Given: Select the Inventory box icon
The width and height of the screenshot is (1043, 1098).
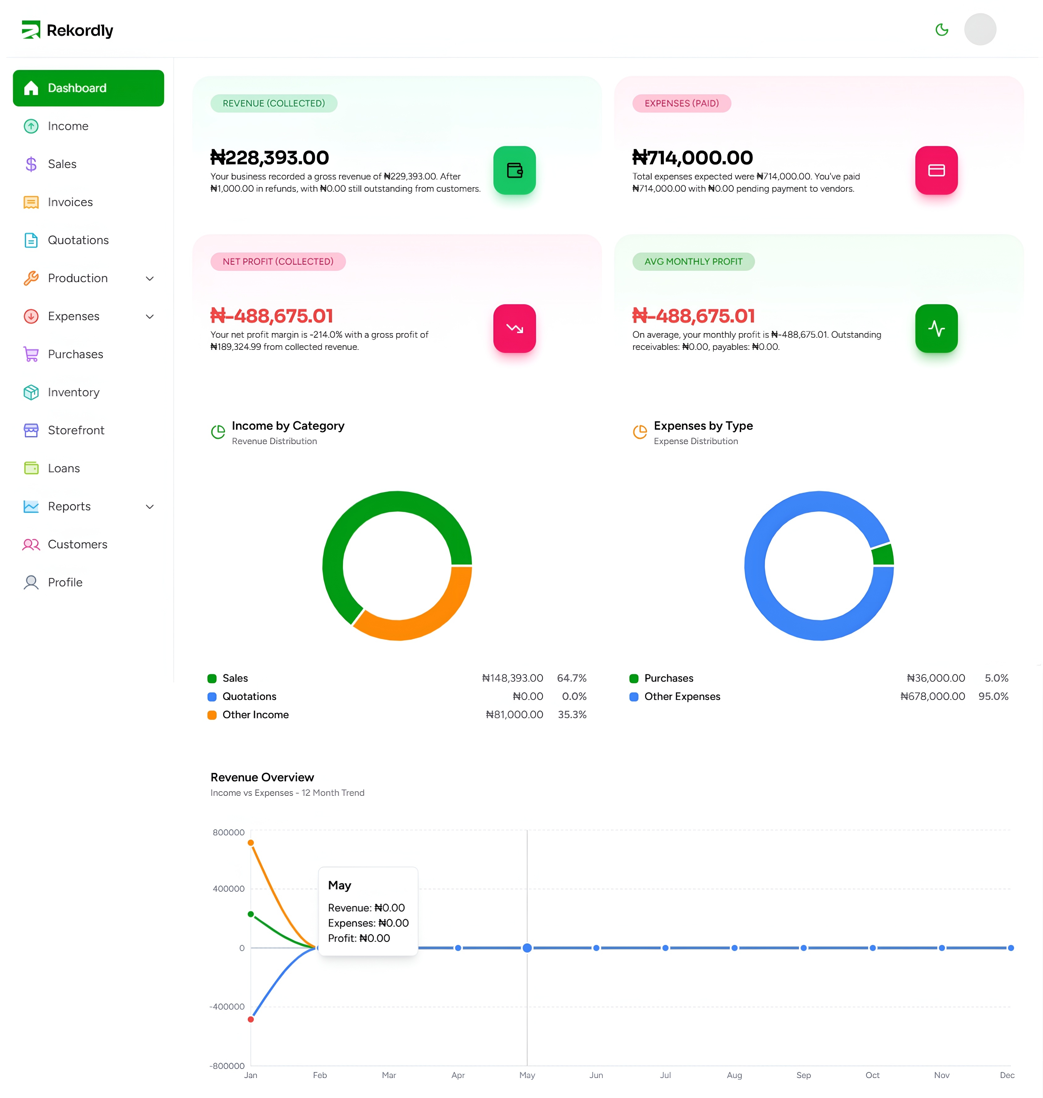Looking at the screenshot, I should pyautogui.click(x=31, y=392).
